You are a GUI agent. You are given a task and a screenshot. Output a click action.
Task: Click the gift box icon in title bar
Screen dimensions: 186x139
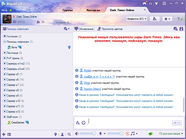coord(151,3)
